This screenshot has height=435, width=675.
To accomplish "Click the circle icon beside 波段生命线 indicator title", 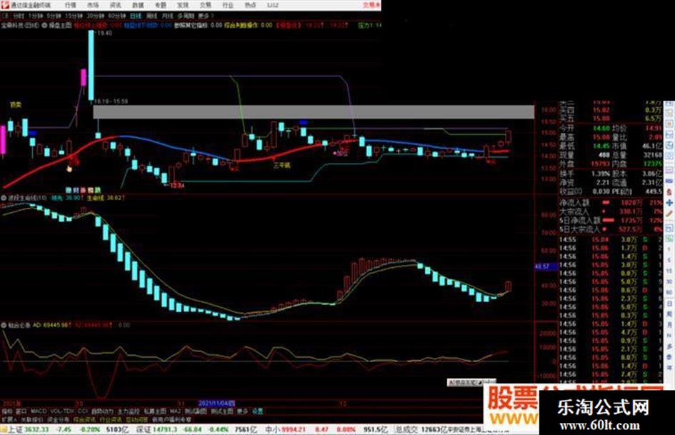I will tap(4, 198).
